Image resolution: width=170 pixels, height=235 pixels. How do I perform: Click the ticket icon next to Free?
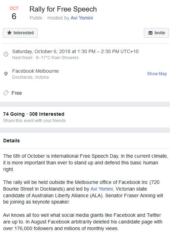click(x=6, y=93)
